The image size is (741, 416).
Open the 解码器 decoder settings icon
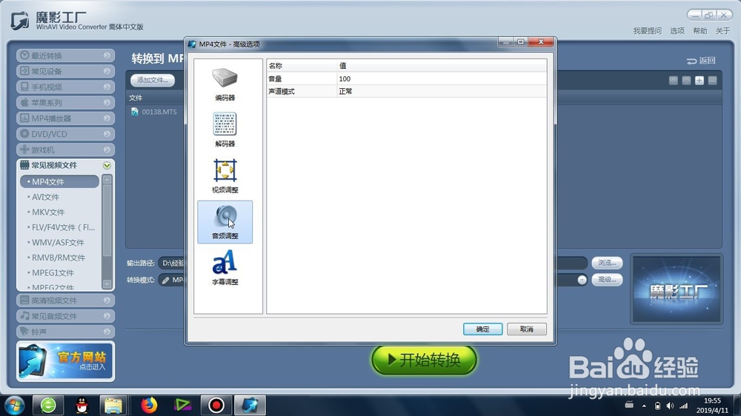pyautogui.click(x=225, y=130)
